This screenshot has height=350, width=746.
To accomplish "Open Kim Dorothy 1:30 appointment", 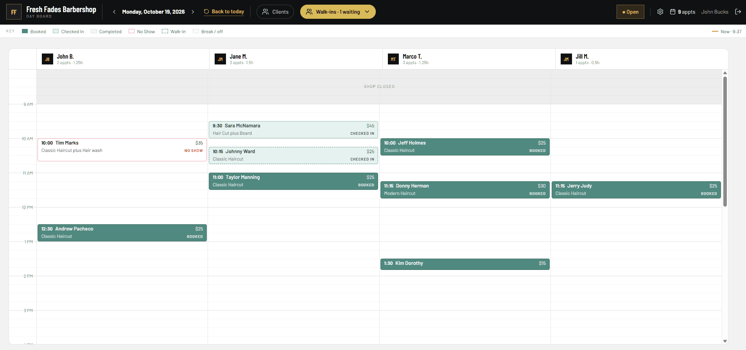I will point(465,264).
